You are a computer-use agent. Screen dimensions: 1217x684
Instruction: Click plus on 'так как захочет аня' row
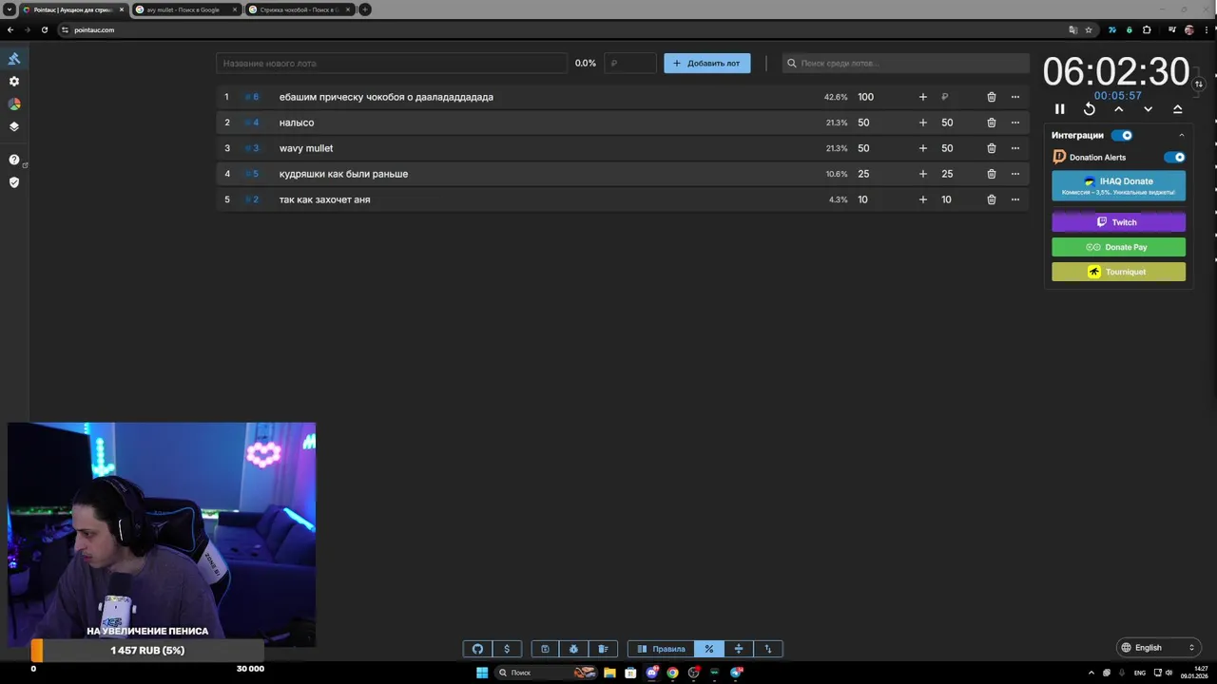pyautogui.click(x=922, y=199)
